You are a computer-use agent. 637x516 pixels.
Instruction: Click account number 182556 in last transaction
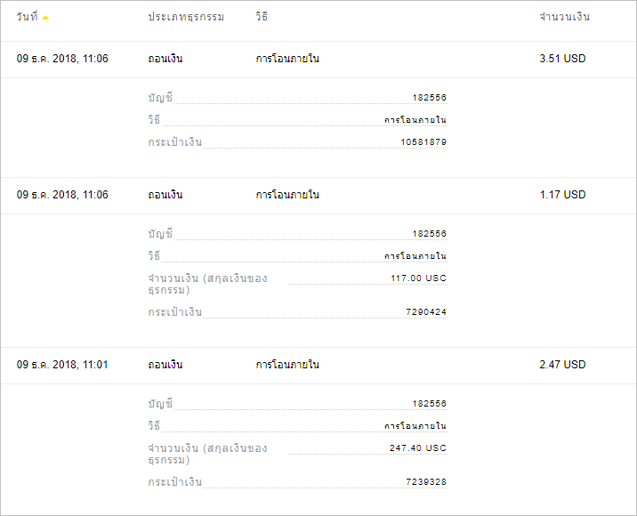point(430,404)
